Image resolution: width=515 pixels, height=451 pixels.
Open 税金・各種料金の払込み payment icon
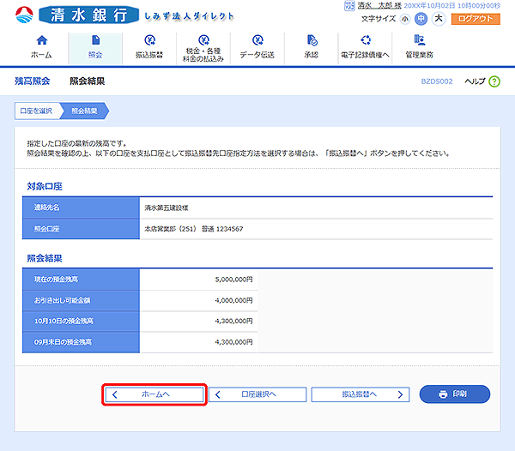[x=203, y=40]
